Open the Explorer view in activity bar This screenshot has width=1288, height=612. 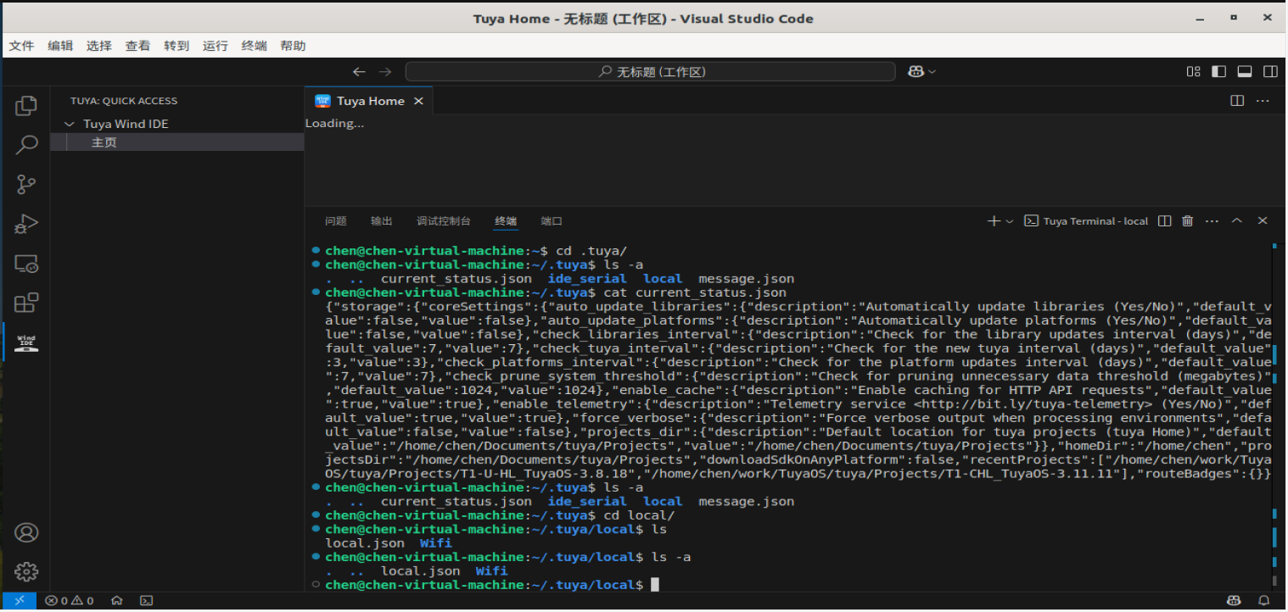pos(26,106)
